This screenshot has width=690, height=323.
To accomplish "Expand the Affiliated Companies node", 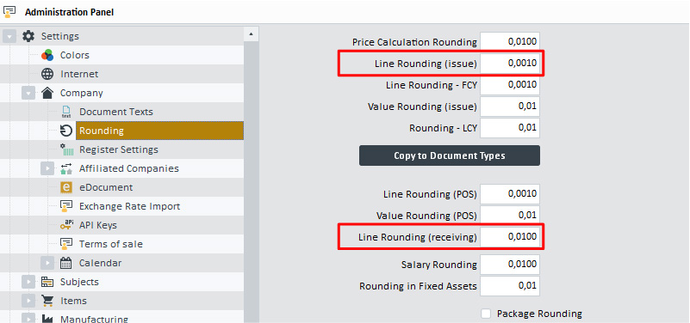I will pyautogui.click(x=47, y=168).
